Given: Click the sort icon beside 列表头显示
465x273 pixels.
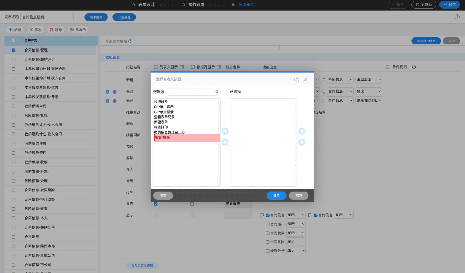Looking at the screenshot, I should 182,67.
